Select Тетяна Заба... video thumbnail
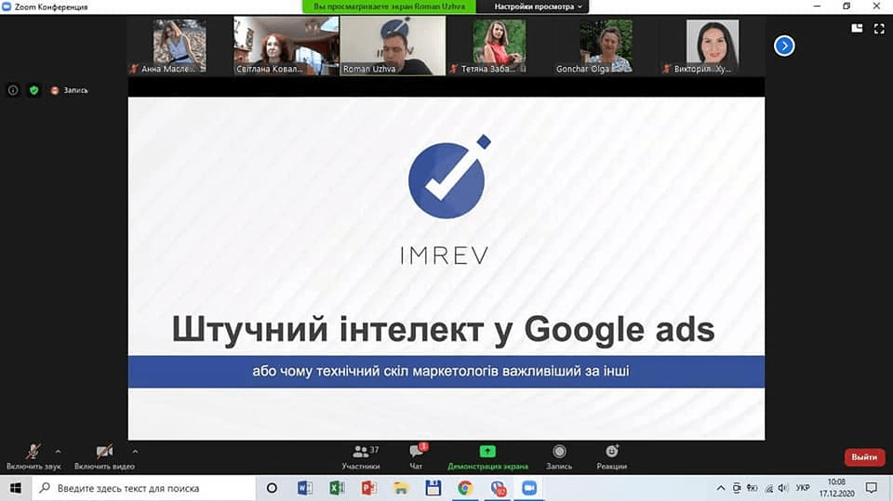Image resolution: width=893 pixels, height=501 pixels. (499, 46)
